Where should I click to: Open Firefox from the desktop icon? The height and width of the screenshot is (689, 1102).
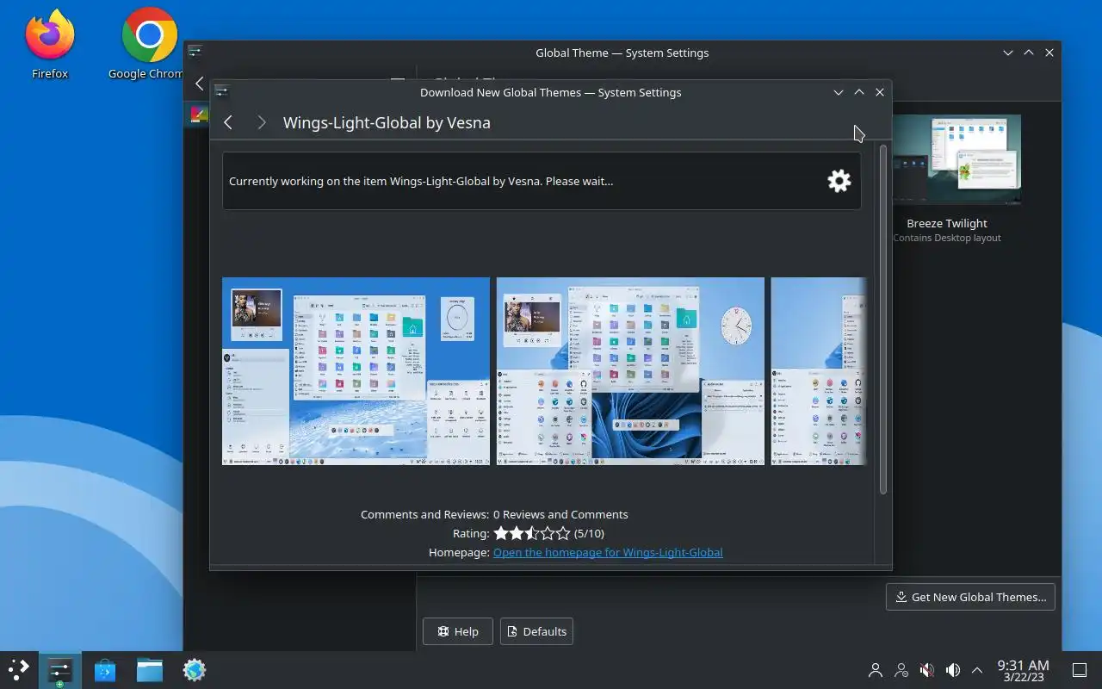click(49, 45)
